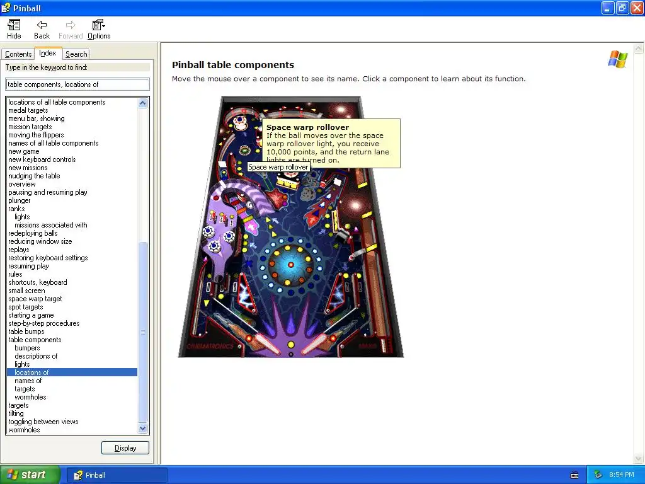Switch to the Contents tab
Screen dimensions: 645x484
18,54
